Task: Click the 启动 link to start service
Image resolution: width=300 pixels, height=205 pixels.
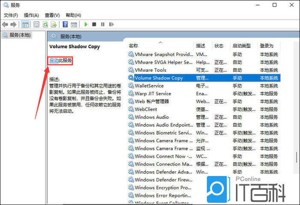Action: pos(54,61)
